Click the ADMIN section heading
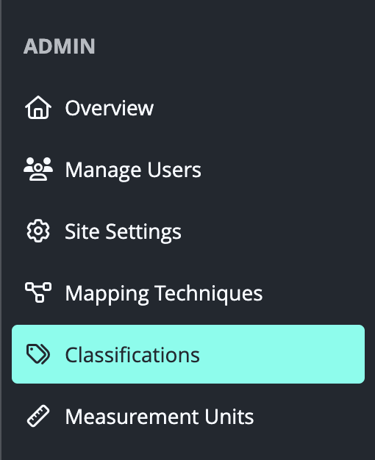Screen dimensions: 375x460 click(60, 46)
